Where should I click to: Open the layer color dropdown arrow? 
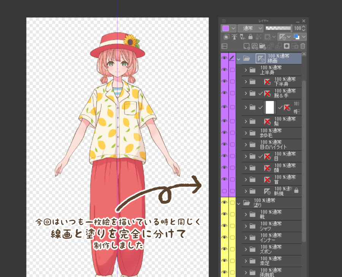pos(233,28)
